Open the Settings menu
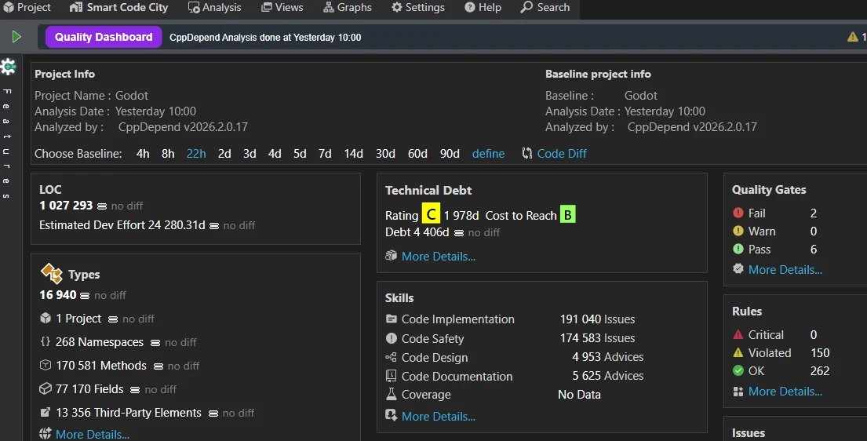The image size is (867, 441). [418, 7]
